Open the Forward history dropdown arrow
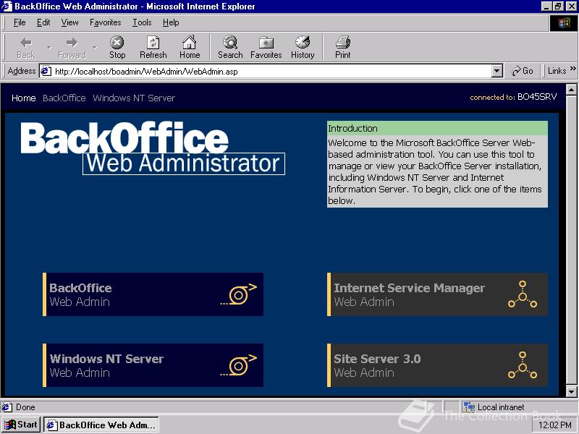Image resolution: width=579 pixels, height=434 pixels. tap(95, 48)
